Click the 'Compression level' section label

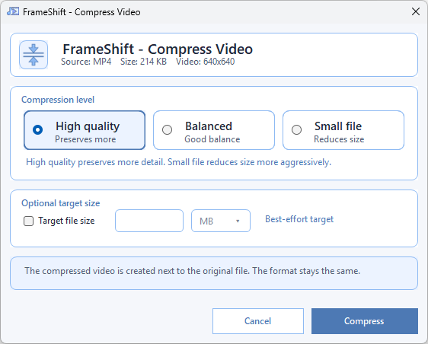click(58, 100)
